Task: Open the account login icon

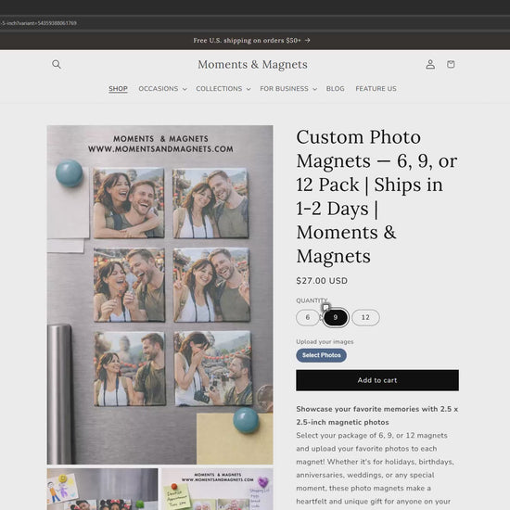Action: point(430,64)
